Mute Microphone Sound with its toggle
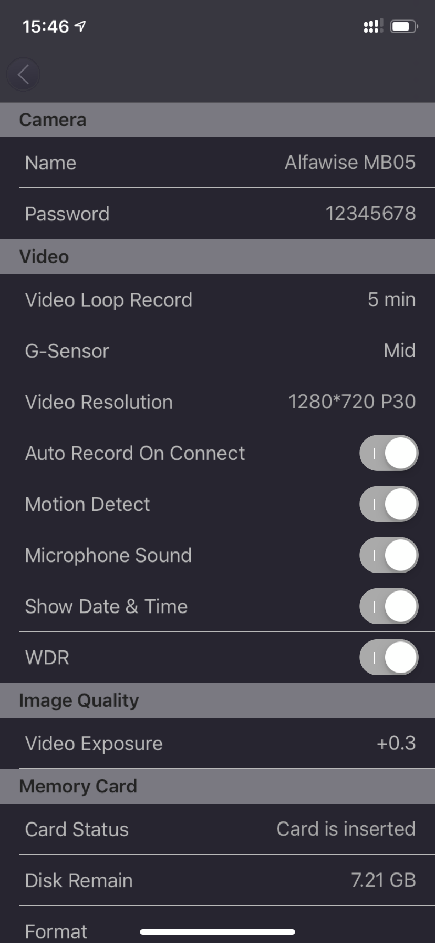This screenshot has height=943, width=435. [389, 555]
